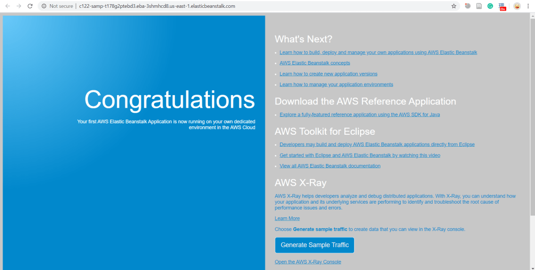This screenshot has width=535, height=270.
Task: Reload the page with the refresh icon
Action: point(30,6)
